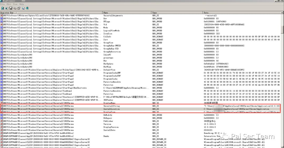Click the Find toolbar icon beside Properties

[x=23, y=8]
